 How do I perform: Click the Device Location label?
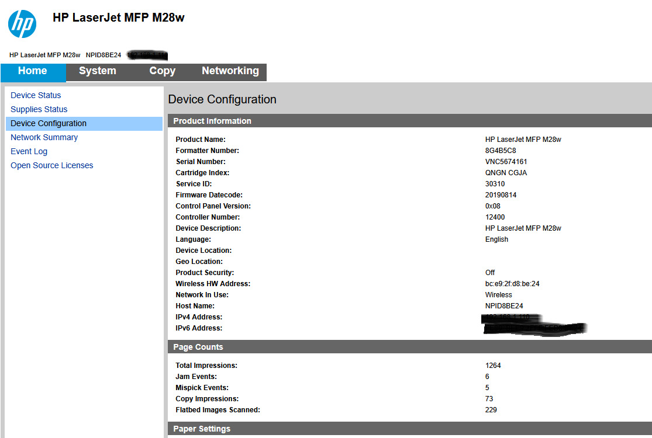pos(203,251)
